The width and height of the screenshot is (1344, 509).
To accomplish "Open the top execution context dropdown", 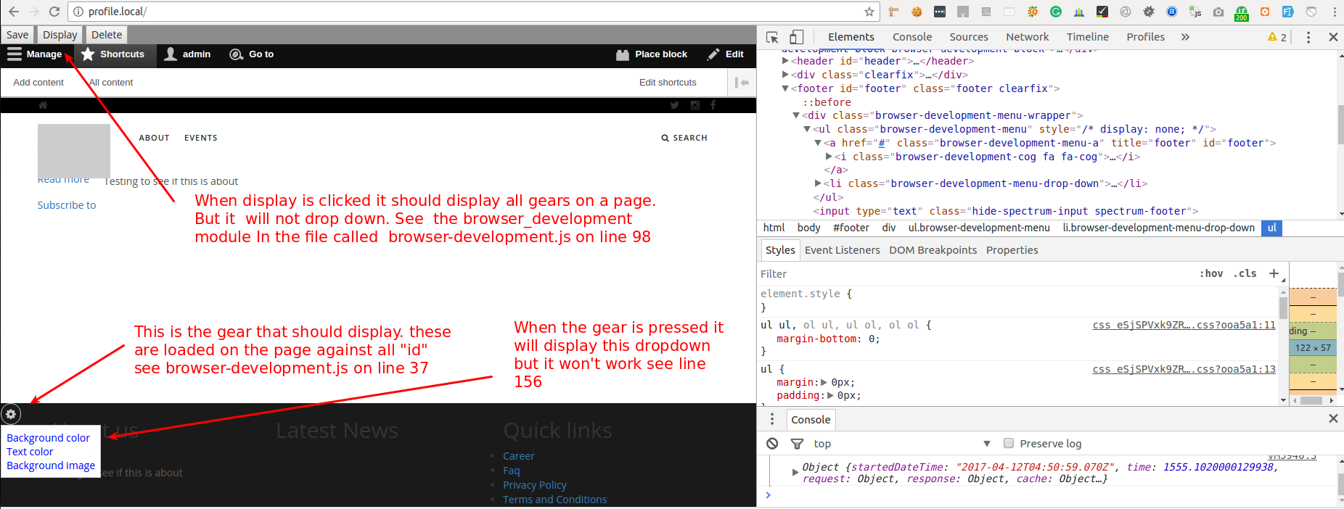I will tap(901, 444).
